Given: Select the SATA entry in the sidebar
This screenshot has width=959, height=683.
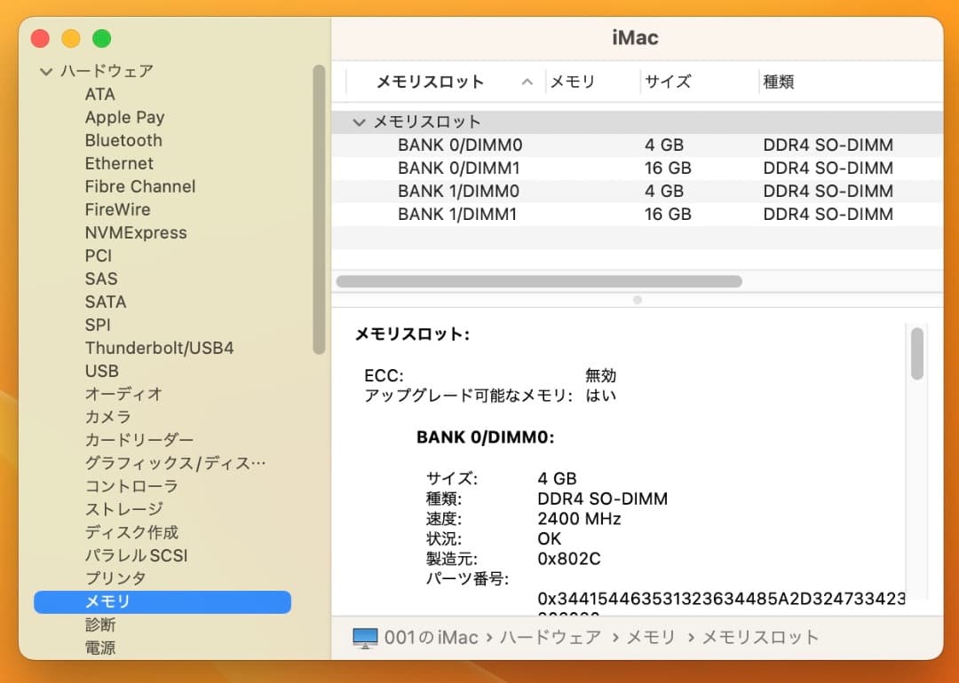Looking at the screenshot, I should click(x=105, y=302).
